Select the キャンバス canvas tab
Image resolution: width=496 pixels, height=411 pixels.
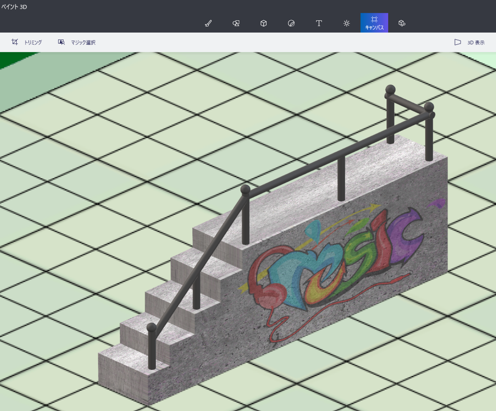pos(374,23)
